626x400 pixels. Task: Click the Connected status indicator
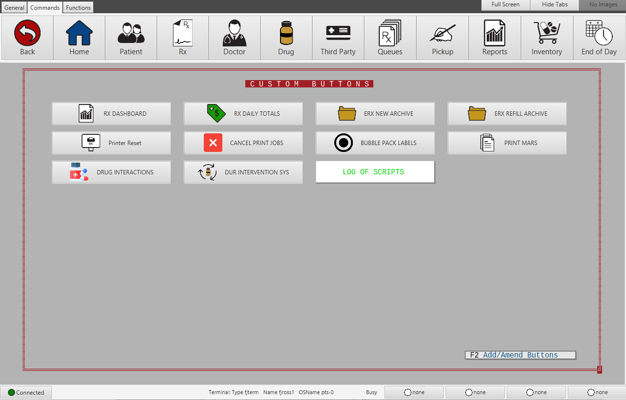(x=26, y=392)
